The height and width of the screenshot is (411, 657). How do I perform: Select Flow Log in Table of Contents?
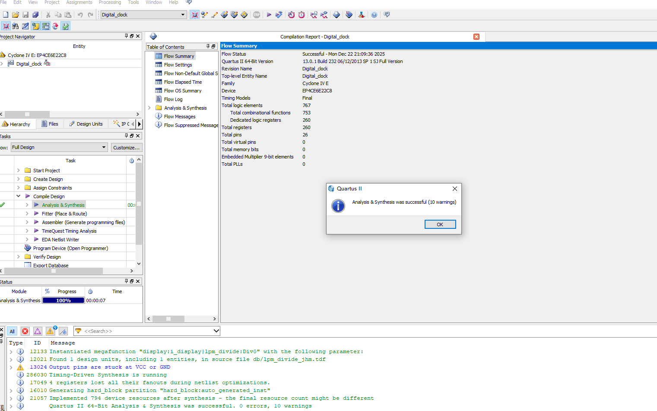coord(173,99)
